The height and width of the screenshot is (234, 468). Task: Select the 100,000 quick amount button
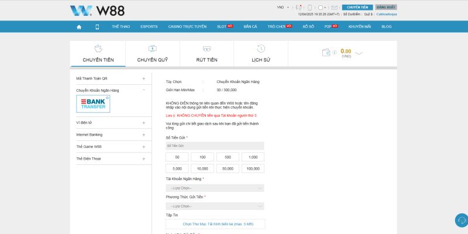253,168
